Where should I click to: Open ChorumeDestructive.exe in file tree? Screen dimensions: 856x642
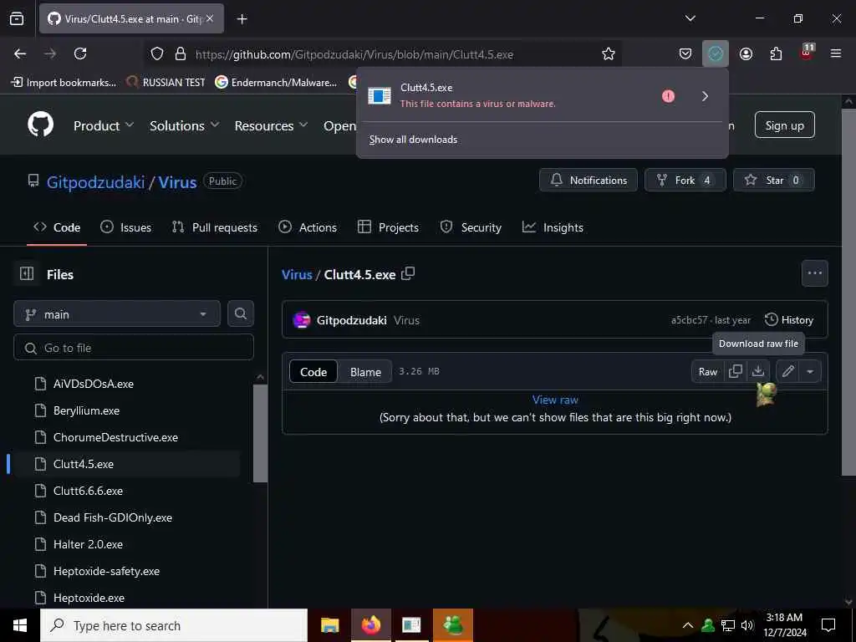(115, 437)
